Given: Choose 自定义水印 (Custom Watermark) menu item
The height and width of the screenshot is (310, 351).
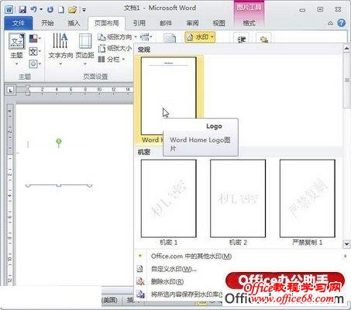Looking at the screenshot, I should pyautogui.click(x=174, y=269).
